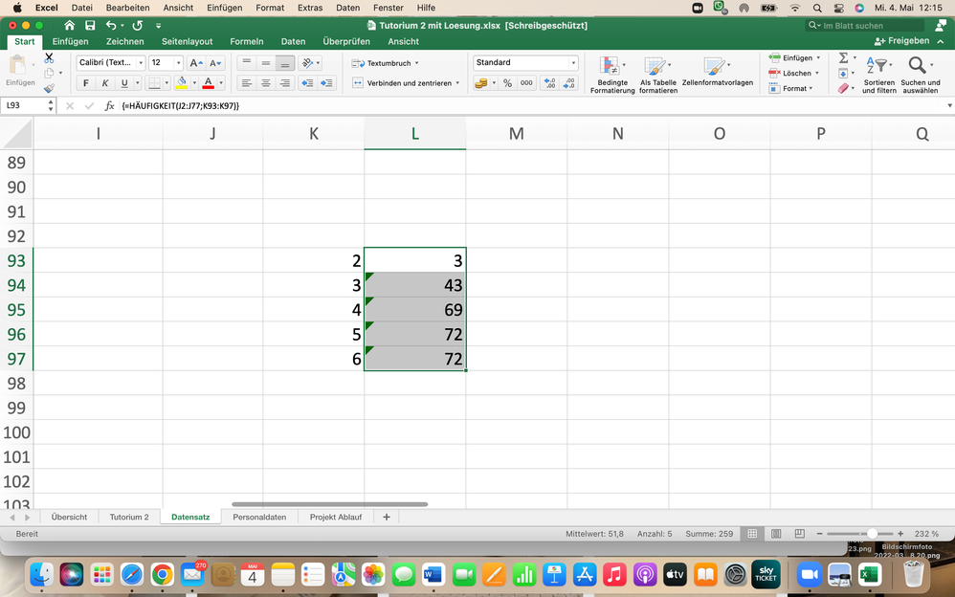Open the comments icon at top right
Screen dimensions: 955x597
tap(941, 25)
